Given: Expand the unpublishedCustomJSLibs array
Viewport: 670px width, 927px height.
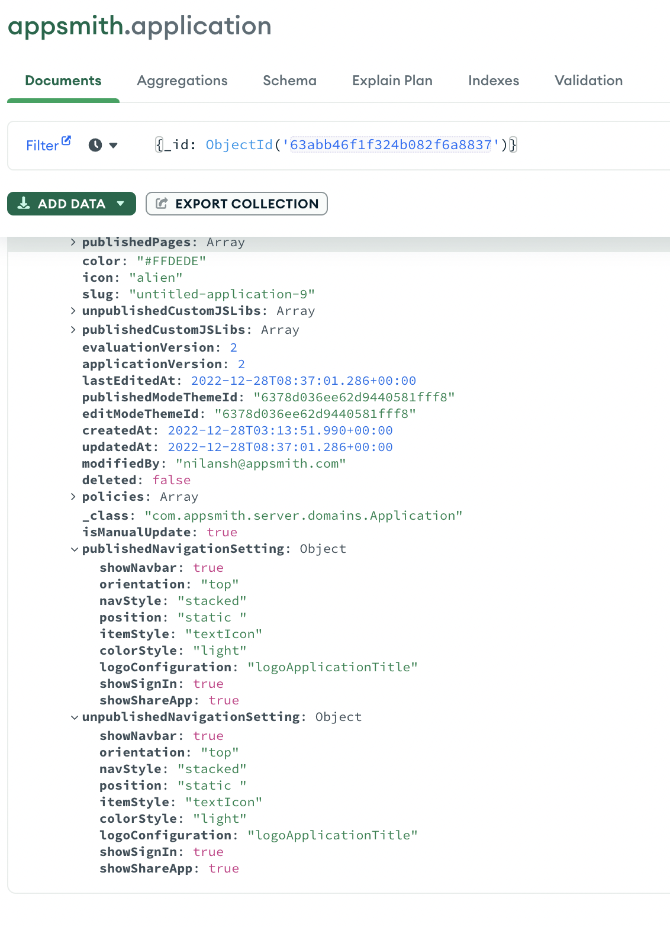Looking at the screenshot, I should point(73,311).
